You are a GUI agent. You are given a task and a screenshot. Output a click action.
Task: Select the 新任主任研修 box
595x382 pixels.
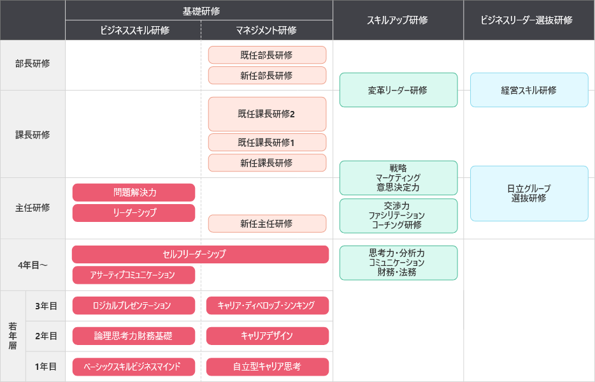(267, 224)
